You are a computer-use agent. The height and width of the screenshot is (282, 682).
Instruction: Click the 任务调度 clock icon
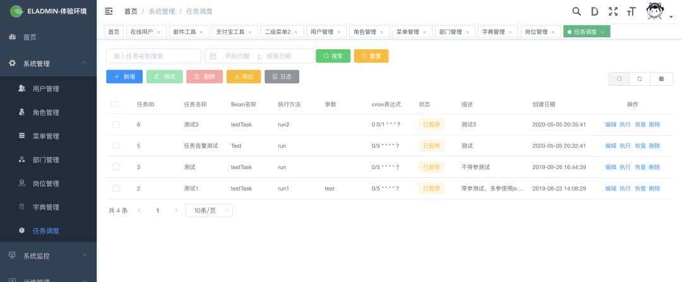pyautogui.click(x=21, y=231)
